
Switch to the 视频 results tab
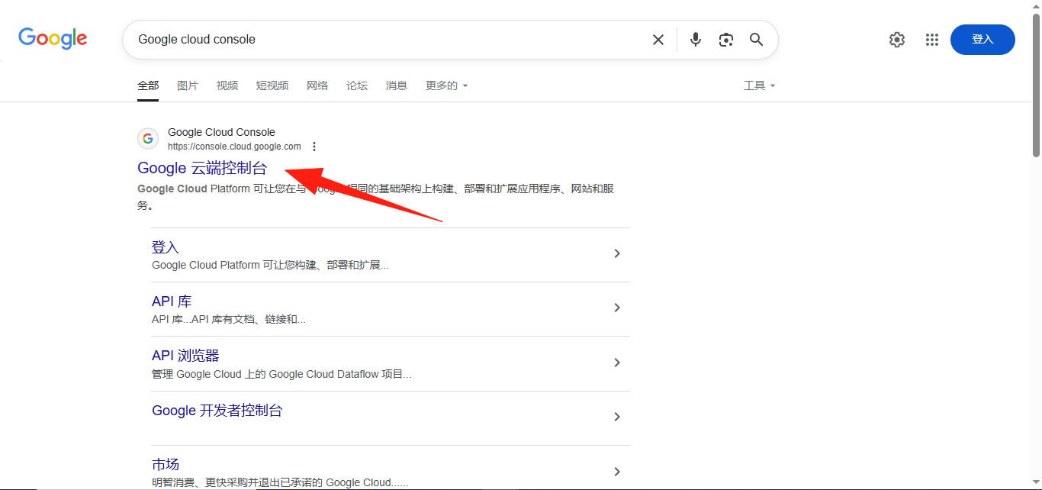pyautogui.click(x=227, y=85)
